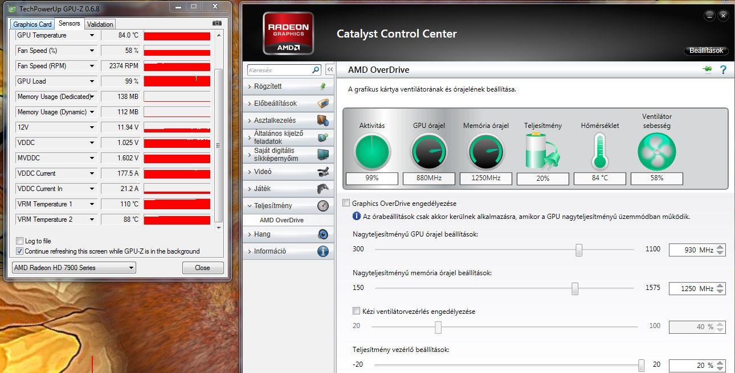
Task: Switch to Validation tab
Action: click(x=100, y=24)
